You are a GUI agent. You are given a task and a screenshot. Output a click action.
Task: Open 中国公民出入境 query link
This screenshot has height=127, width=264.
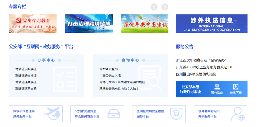pyautogui.click(x=110, y=76)
